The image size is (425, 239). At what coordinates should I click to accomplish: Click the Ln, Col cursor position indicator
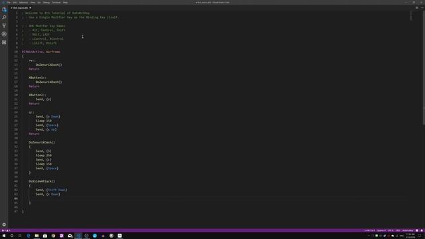tap(370, 230)
